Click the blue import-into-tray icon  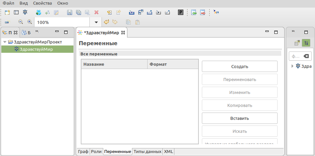[132, 12]
